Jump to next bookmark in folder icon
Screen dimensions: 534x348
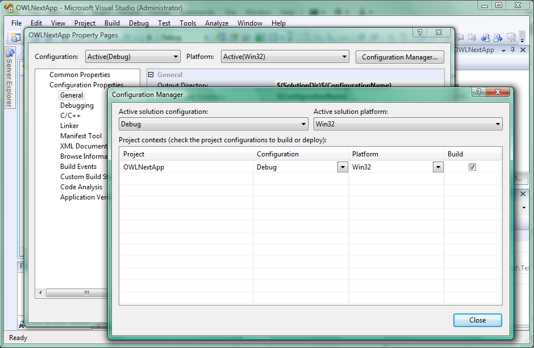click(472, 37)
